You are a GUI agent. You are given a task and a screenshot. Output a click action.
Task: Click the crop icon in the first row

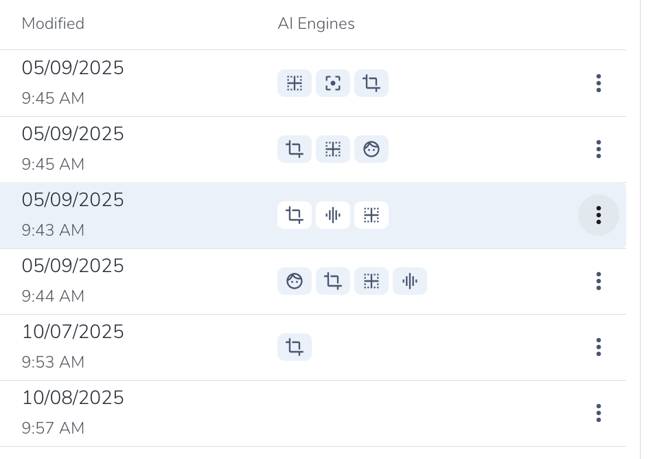371,84
